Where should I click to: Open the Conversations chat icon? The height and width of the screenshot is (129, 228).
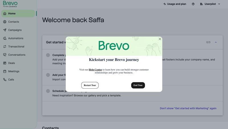point(5,55)
